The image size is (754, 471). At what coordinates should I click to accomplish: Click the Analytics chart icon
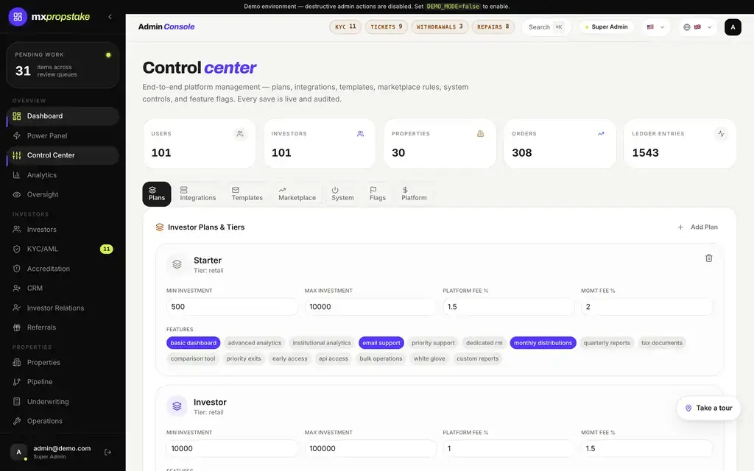click(17, 175)
